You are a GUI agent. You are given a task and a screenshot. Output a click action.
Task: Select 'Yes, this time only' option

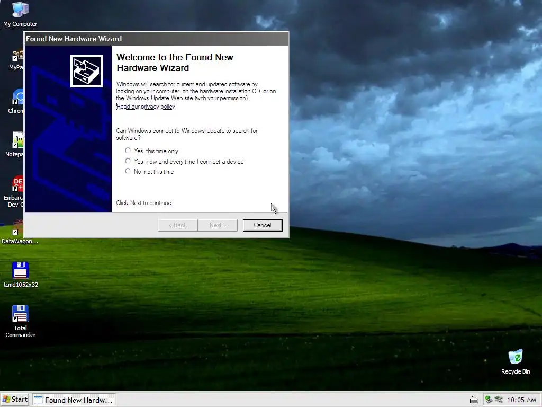coord(152,151)
